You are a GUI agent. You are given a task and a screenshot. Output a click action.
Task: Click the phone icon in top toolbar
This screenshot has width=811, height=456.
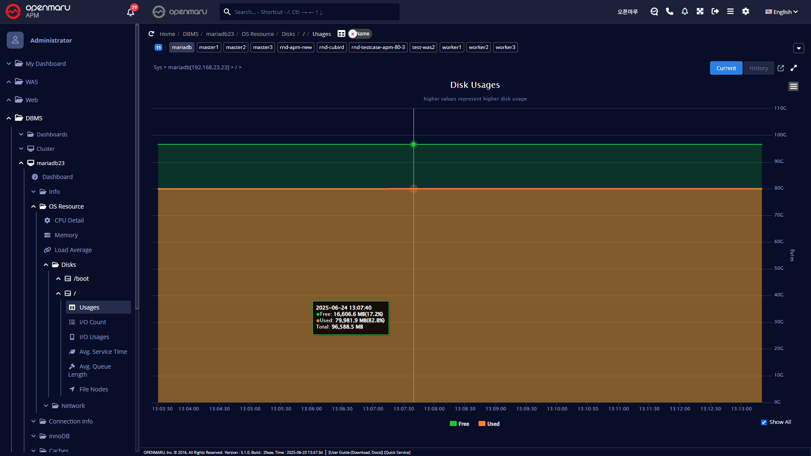669,11
